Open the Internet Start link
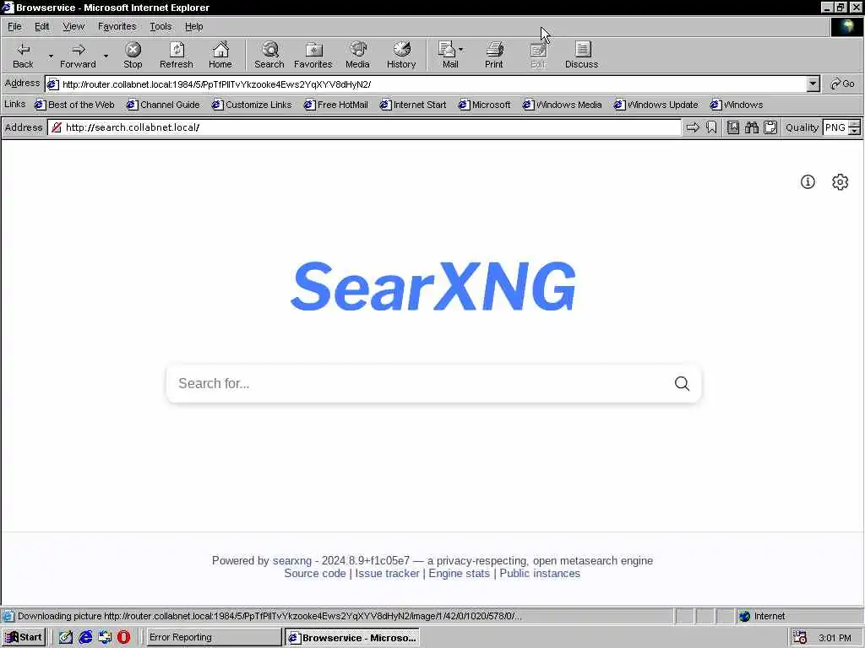865x648 pixels. point(413,105)
